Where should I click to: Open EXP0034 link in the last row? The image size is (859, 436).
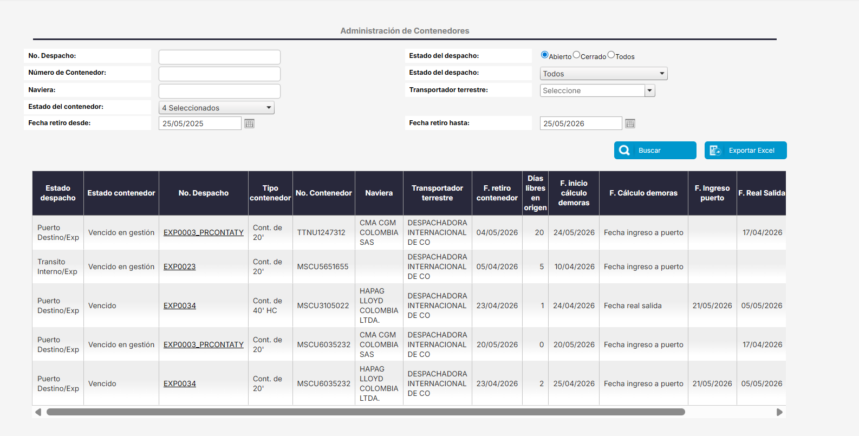coord(180,383)
